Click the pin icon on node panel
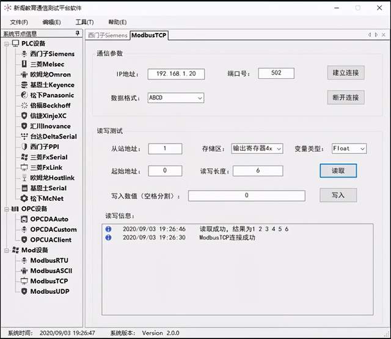The image size is (391, 339). [x=78, y=34]
